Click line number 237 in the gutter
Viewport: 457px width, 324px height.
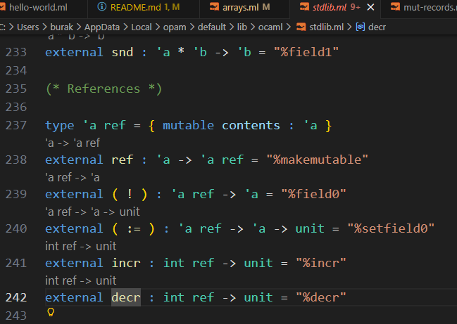[15, 125]
